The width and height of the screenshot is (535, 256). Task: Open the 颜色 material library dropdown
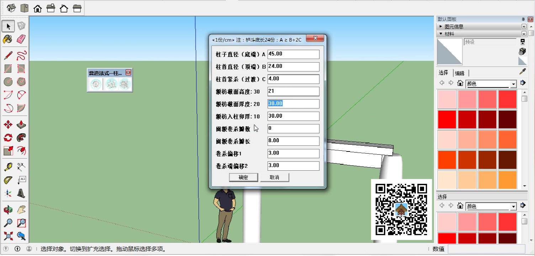click(x=513, y=84)
